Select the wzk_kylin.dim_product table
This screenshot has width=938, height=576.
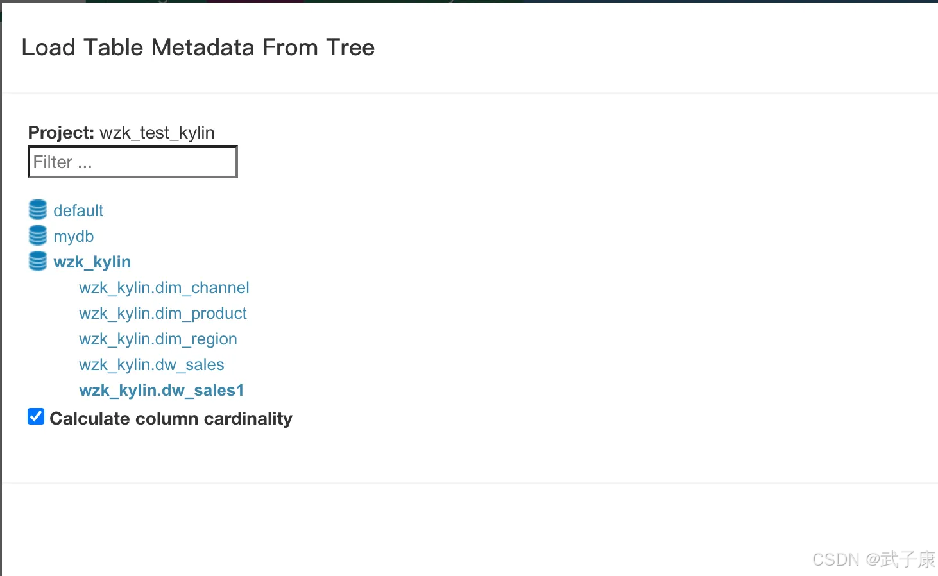coord(163,313)
